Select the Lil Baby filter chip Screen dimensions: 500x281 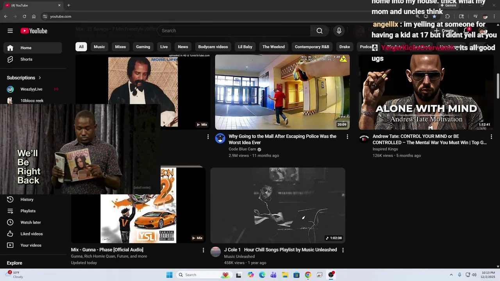click(x=245, y=47)
